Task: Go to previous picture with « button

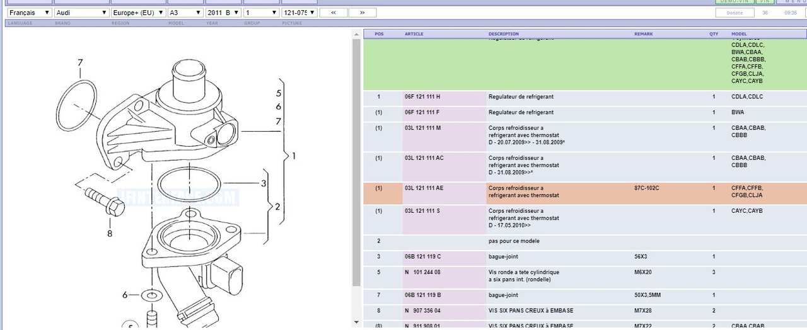Action: [x=334, y=13]
